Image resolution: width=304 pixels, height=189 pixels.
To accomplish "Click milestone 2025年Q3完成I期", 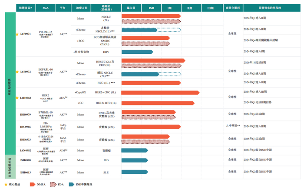I will coord(254,139).
